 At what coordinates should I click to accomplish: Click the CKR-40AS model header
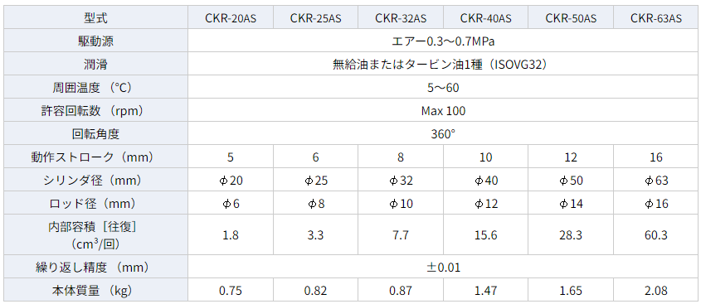click(486, 18)
